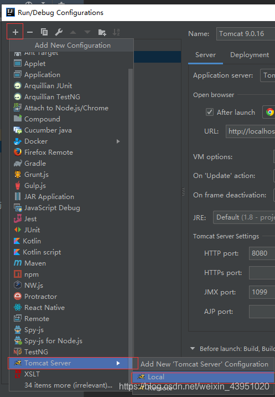
Task: Click the JavaScript Debug icon
Action: pyautogui.click(x=18, y=207)
